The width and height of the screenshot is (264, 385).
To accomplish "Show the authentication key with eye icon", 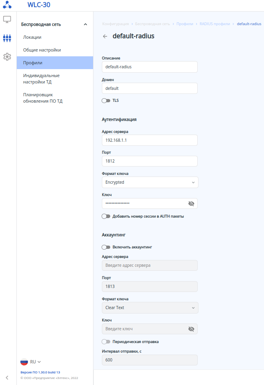I will [191, 204].
